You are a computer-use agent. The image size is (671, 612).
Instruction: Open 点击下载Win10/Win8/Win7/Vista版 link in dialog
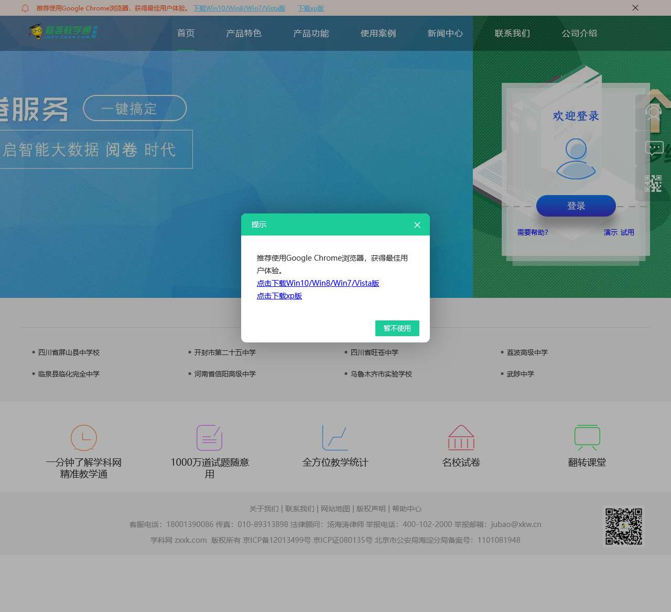(318, 283)
